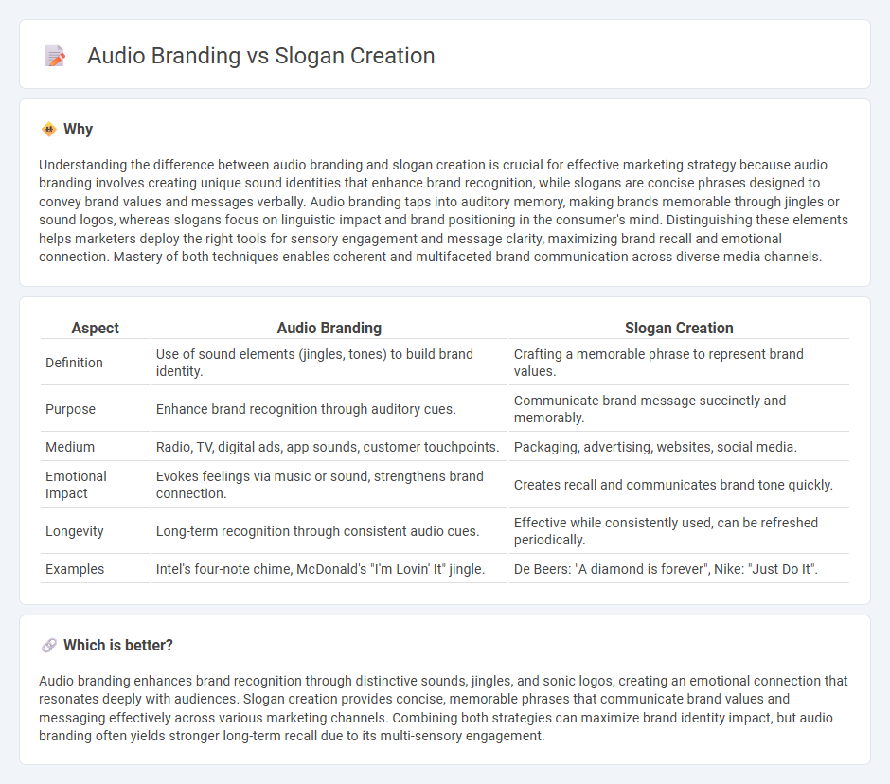Click the Definition row label

(x=74, y=363)
